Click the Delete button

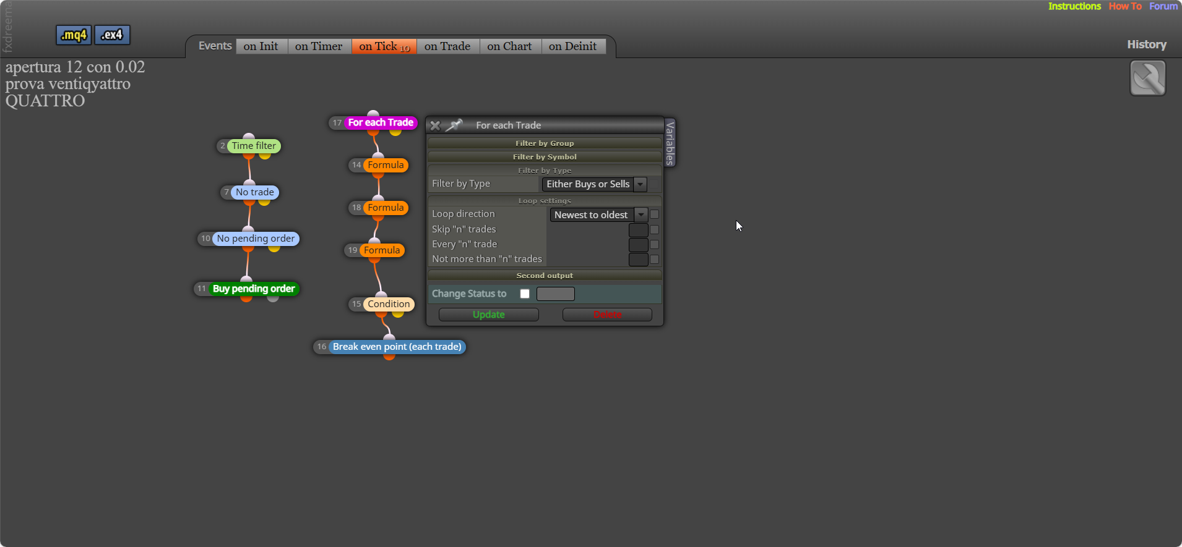click(x=607, y=315)
